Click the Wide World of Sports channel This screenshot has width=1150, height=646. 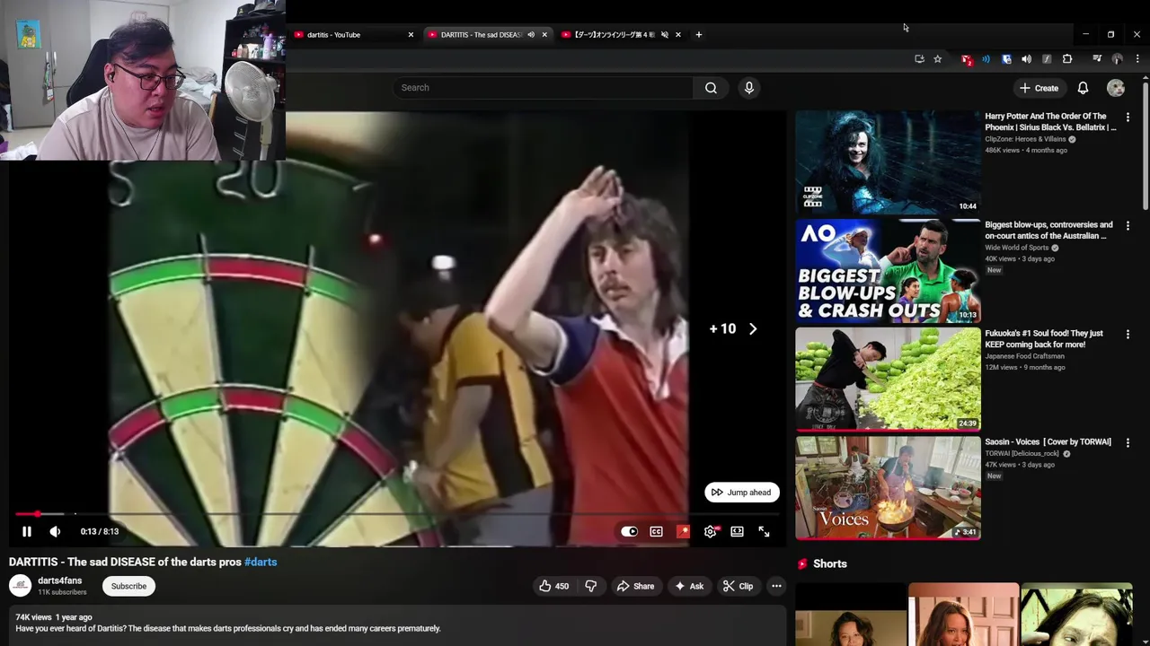(1016, 248)
